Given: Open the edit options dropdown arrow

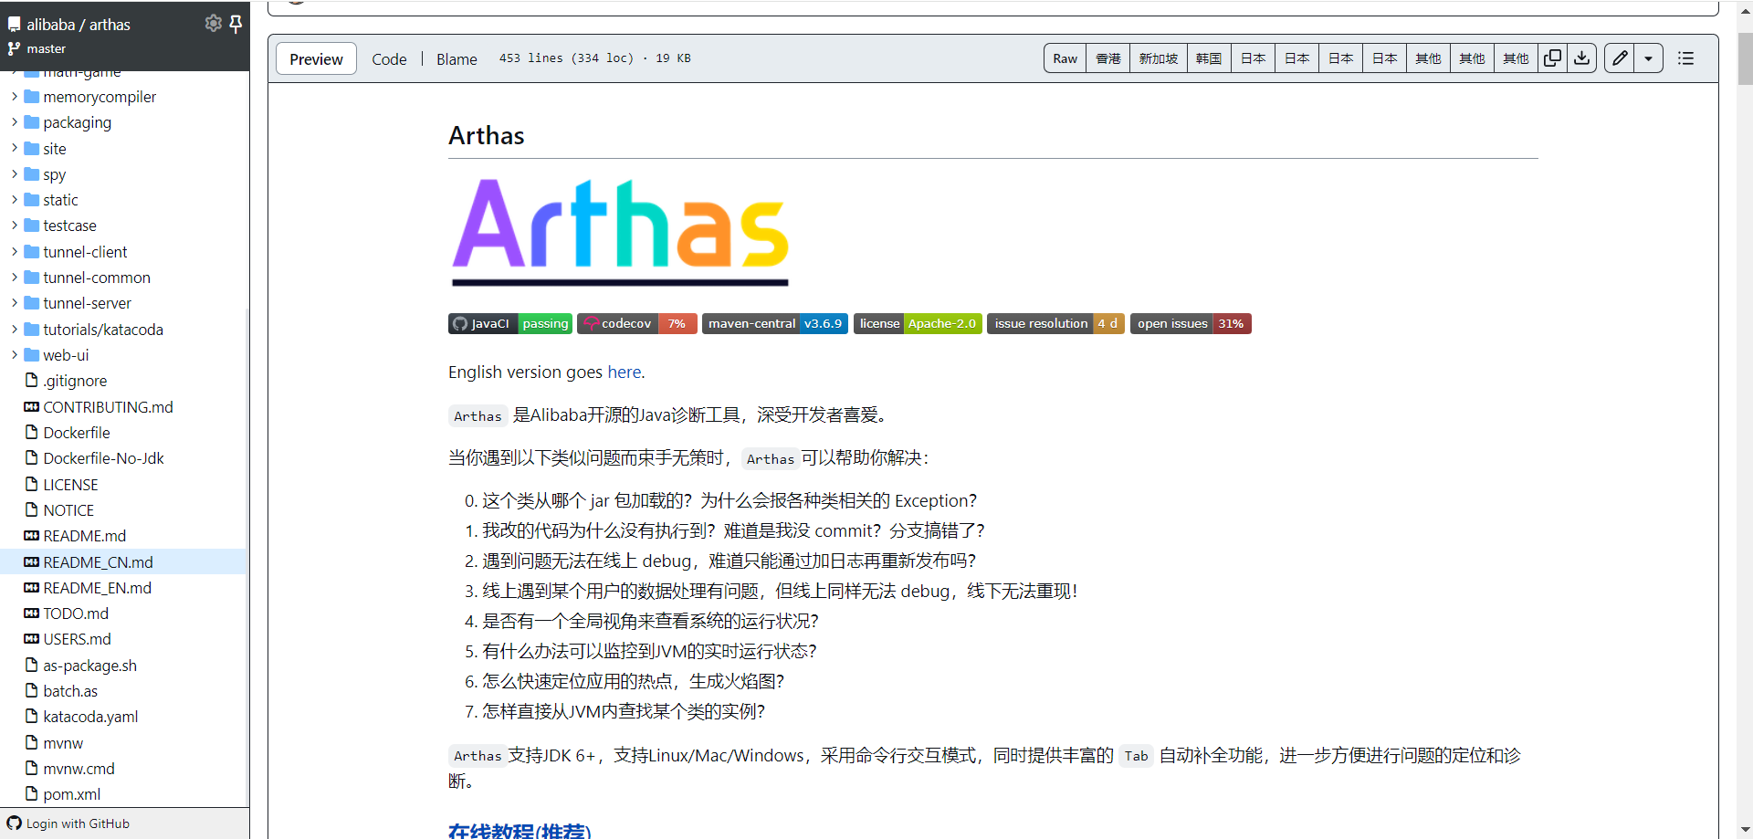Looking at the screenshot, I should pos(1649,58).
